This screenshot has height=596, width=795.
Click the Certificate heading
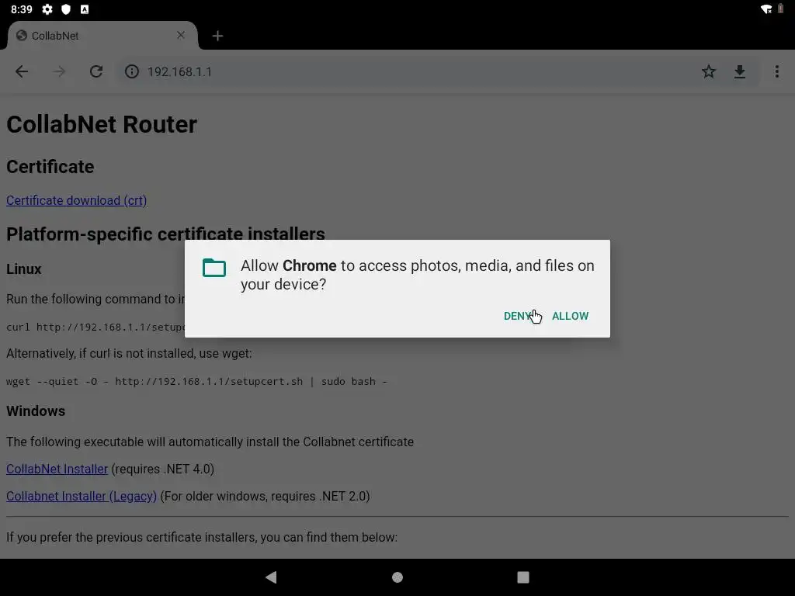[x=50, y=167]
